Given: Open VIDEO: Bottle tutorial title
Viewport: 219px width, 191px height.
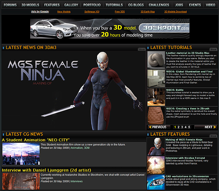Looking at the screenshot, I should pos(175,90).
